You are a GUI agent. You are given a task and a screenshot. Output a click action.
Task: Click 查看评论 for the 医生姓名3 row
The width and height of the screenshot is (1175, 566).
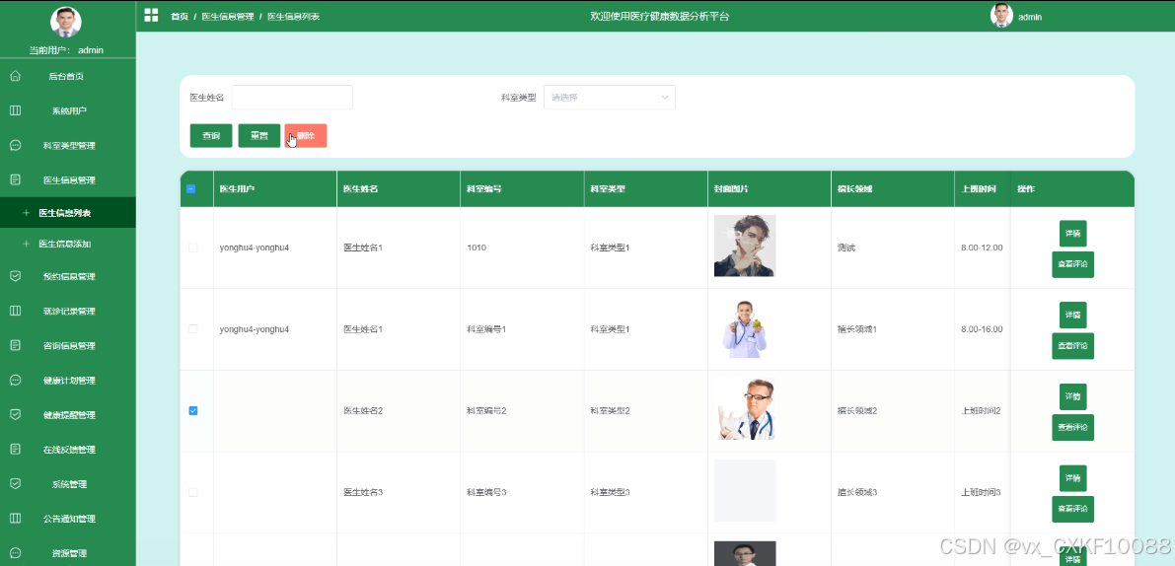1072,509
